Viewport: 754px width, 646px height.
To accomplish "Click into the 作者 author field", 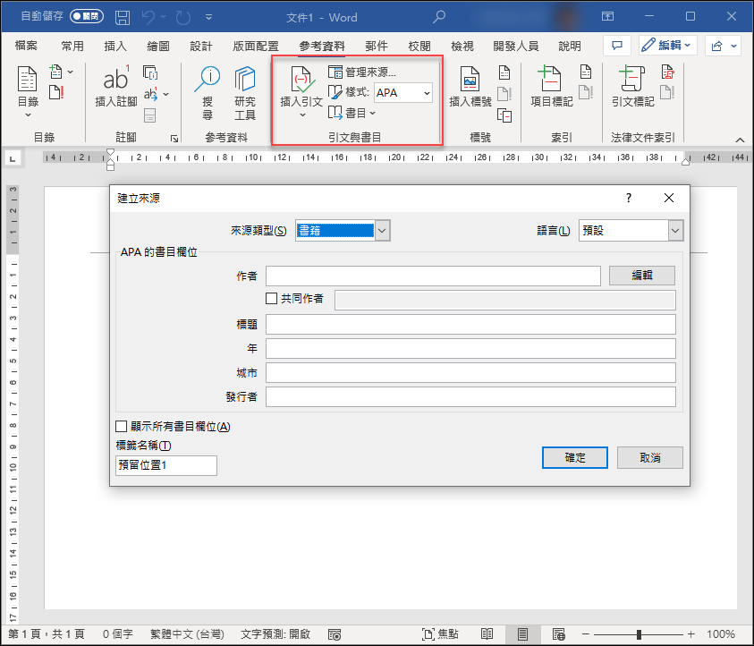I will click(433, 276).
